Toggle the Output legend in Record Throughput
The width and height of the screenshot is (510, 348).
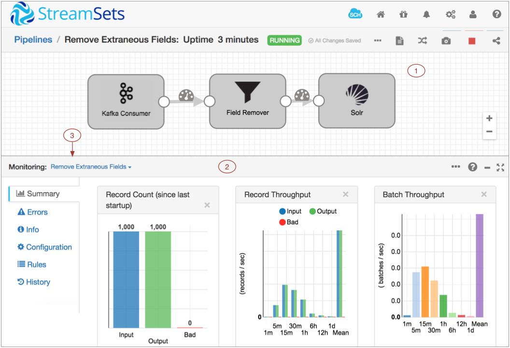click(323, 211)
